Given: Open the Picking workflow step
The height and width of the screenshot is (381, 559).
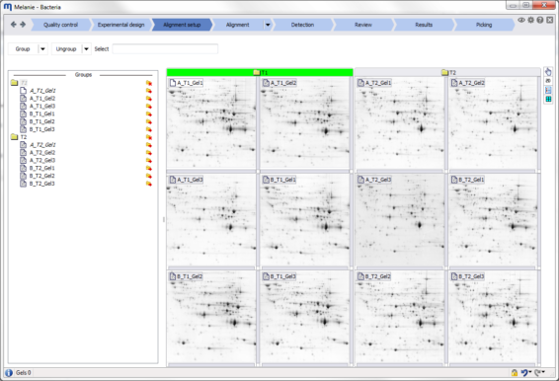Looking at the screenshot, I should [x=484, y=25].
